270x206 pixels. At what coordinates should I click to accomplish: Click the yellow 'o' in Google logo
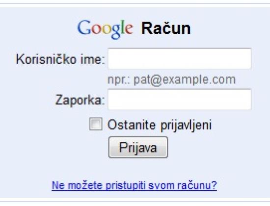[x=107, y=29]
